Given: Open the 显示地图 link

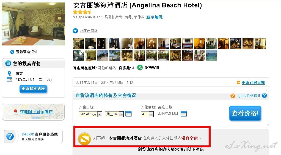Looking at the screenshot, I should (155, 17).
